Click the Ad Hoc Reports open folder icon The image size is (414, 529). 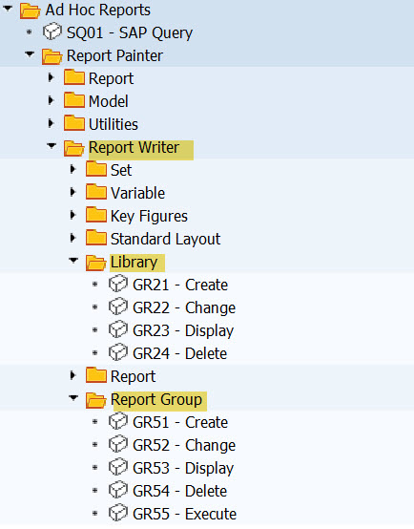pos(30,11)
